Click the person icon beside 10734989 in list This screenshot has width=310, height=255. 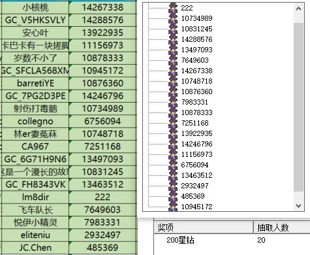[x=173, y=18]
